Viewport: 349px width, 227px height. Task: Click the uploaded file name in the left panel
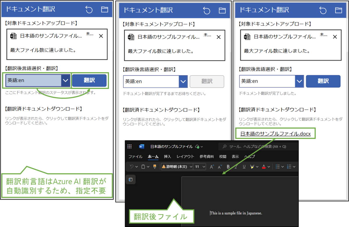(51, 36)
